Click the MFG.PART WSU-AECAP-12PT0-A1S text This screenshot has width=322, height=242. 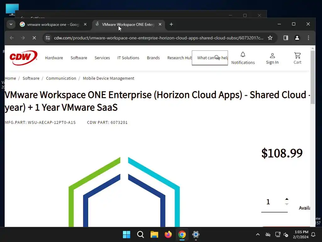click(x=40, y=123)
